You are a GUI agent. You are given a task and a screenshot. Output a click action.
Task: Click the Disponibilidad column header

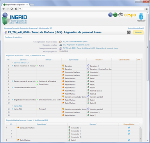(x=129, y=124)
